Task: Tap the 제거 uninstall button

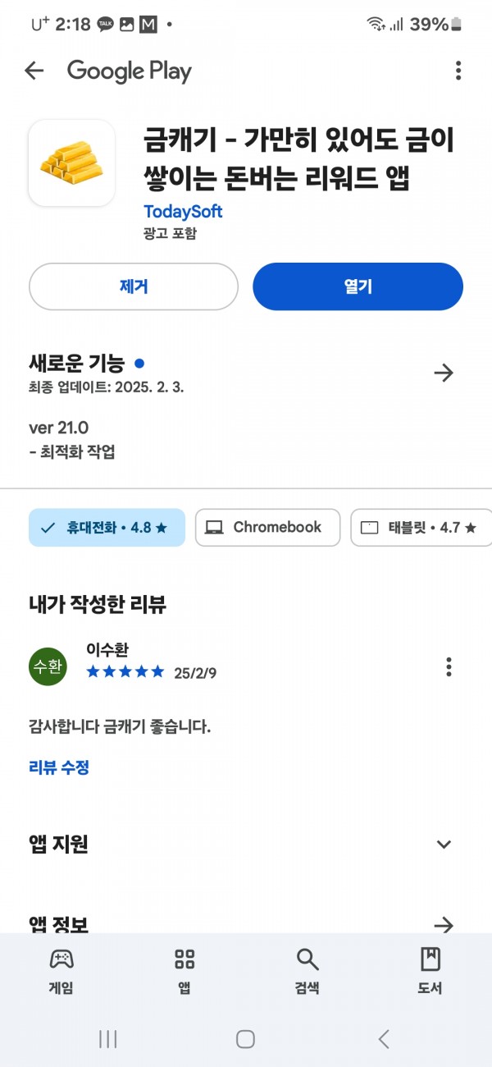Action: point(134,286)
